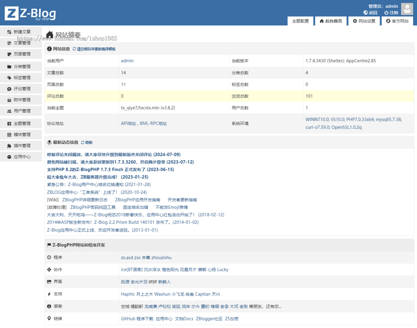Open 开发者更新指南 link

(182, 200)
